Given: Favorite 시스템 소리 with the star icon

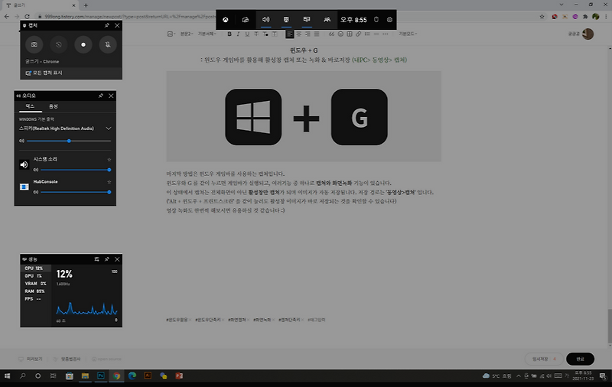Looking at the screenshot, I should (109, 159).
